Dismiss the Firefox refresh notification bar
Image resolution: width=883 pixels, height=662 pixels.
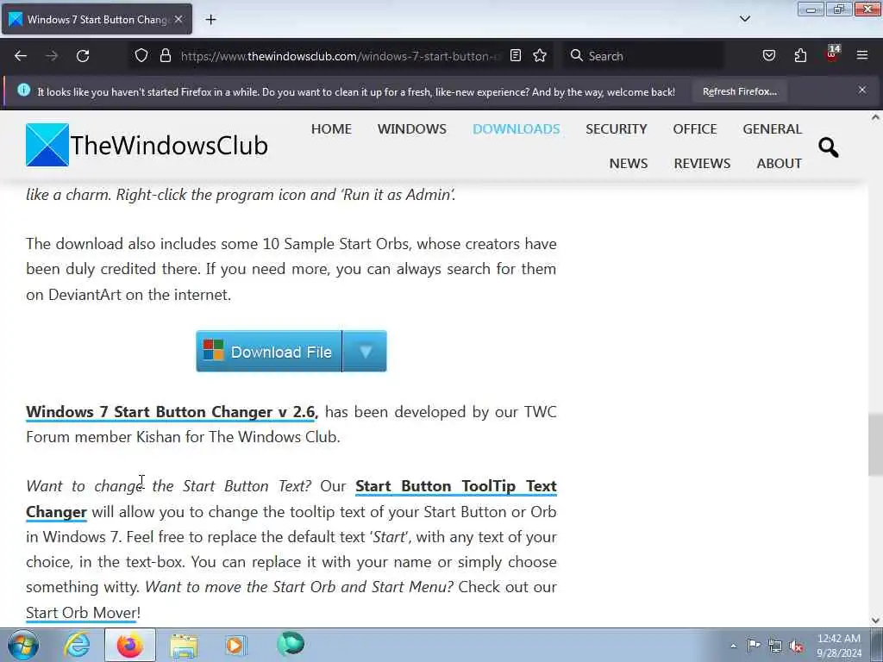pyautogui.click(x=862, y=90)
